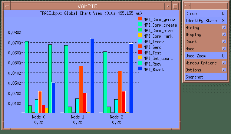
Task: Click the blue MPI_Bcast bar of Node 2
Action: (131, 78)
